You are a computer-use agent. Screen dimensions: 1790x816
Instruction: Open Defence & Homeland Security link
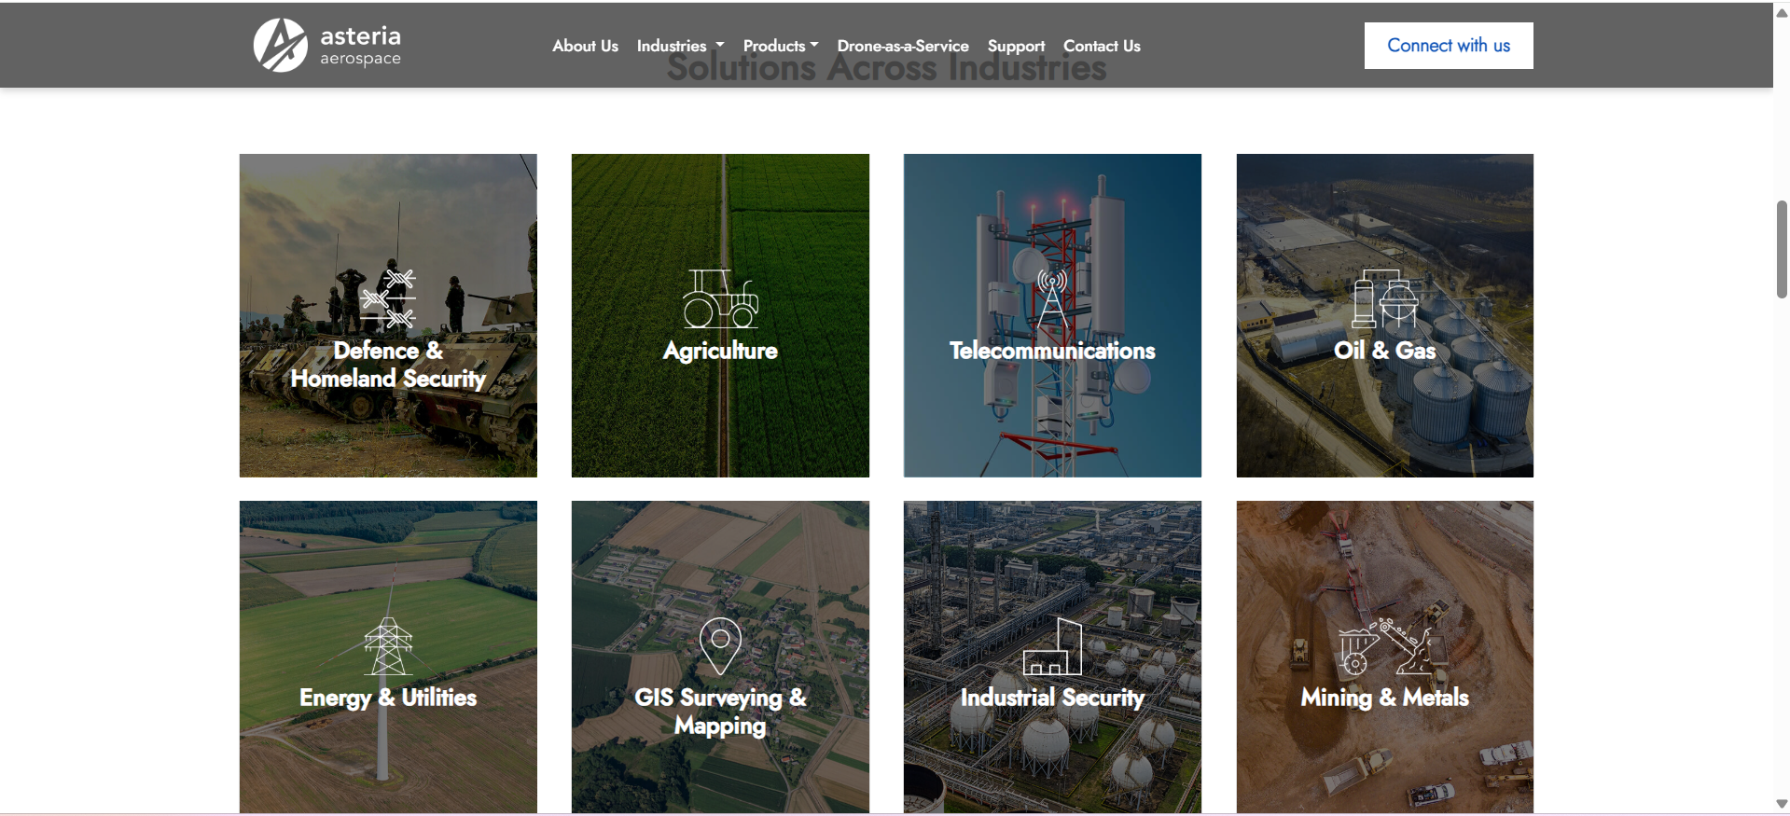pyautogui.click(x=388, y=365)
